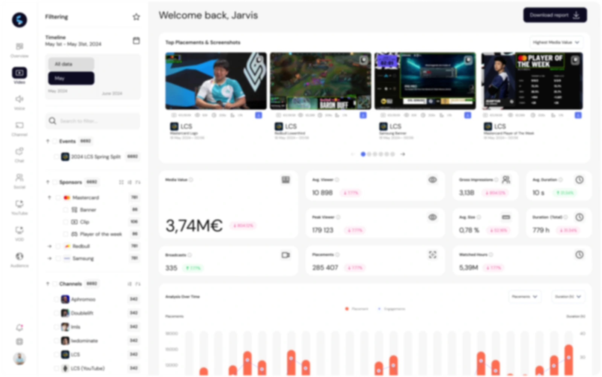
Task: Open the Voice section icon
Action: (19, 99)
